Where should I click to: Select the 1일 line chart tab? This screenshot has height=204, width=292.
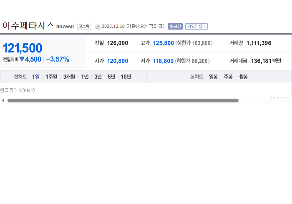click(x=36, y=77)
